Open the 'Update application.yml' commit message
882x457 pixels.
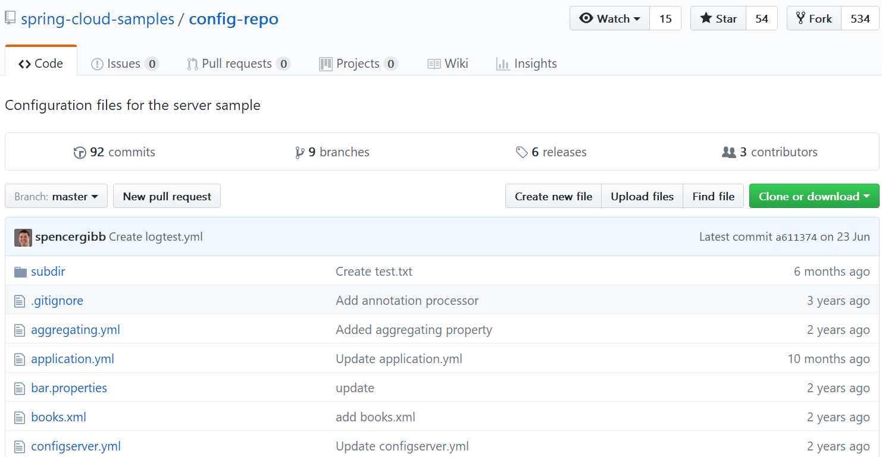pos(399,359)
